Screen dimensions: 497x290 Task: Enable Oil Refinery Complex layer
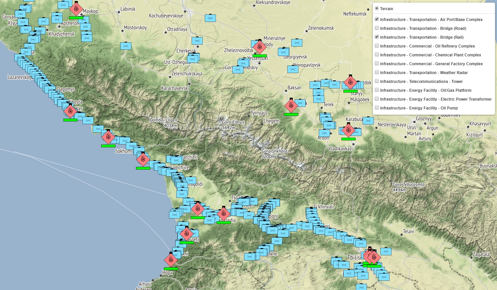377,46
